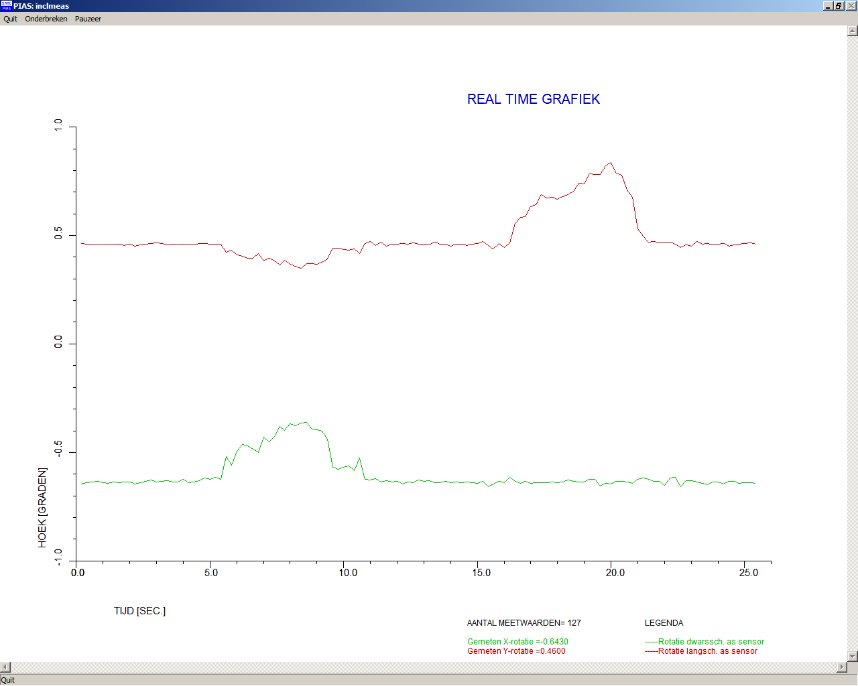Click the PIAS application icon in title bar
858x686 pixels.
(6, 5)
